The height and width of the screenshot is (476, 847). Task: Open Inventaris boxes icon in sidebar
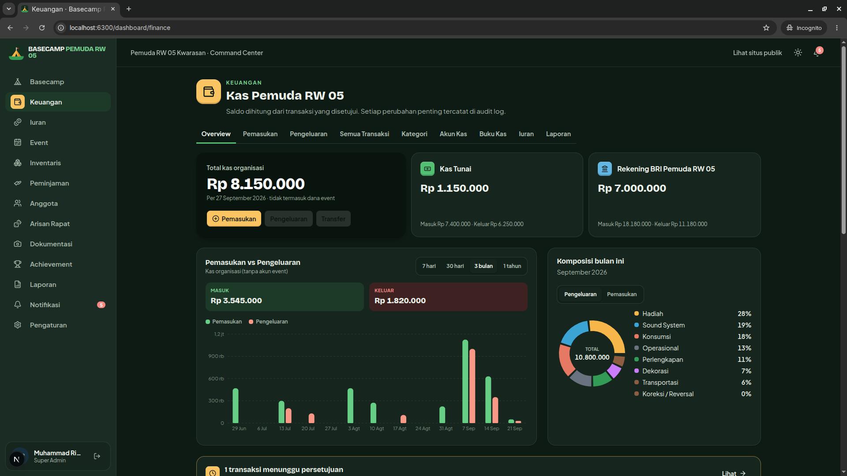[18, 163]
